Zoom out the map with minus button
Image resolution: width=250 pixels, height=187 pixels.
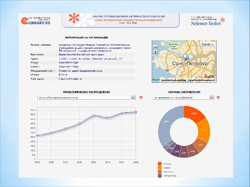[155, 47]
